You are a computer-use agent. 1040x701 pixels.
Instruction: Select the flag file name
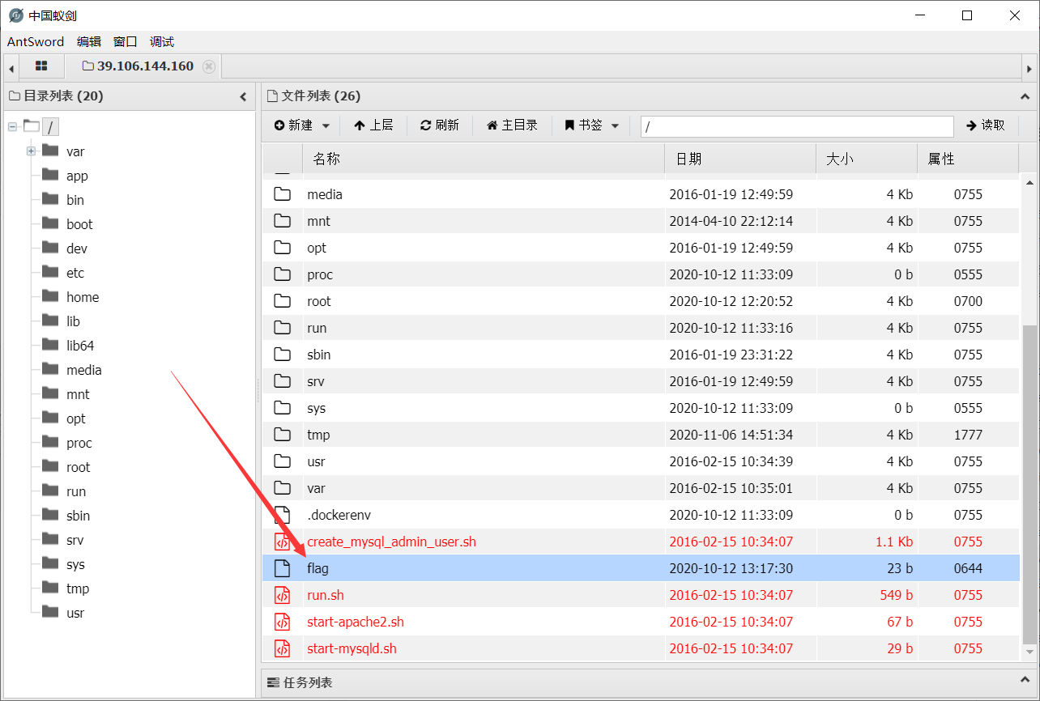[318, 568]
